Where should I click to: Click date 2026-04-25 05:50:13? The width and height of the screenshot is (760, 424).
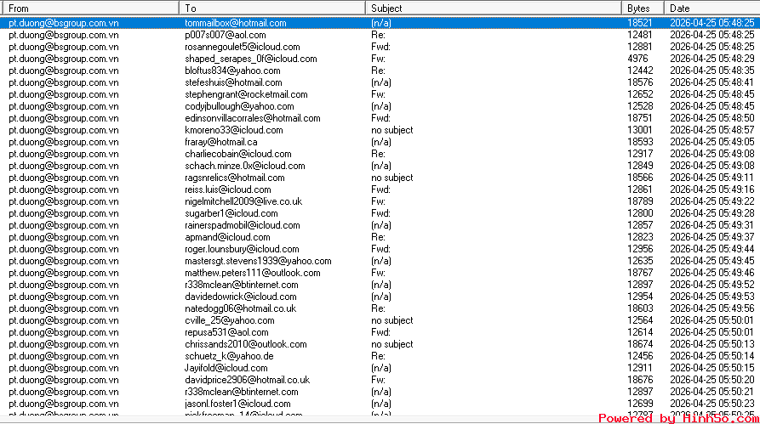click(x=712, y=344)
